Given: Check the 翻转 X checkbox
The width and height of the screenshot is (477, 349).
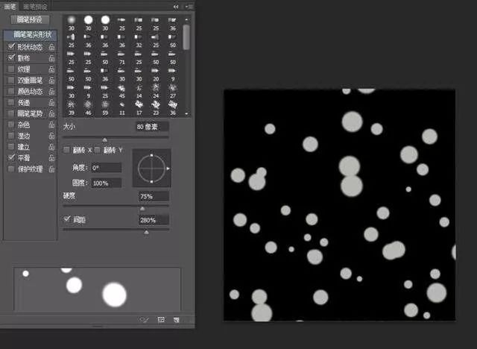Looking at the screenshot, I should (x=66, y=150).
